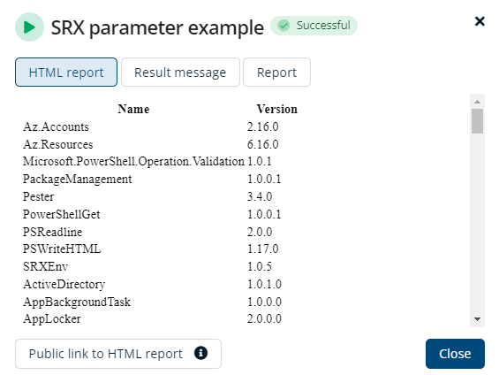This screenshot has width=499, height=375.
Task: Click the Name column header
Action: 133,110
